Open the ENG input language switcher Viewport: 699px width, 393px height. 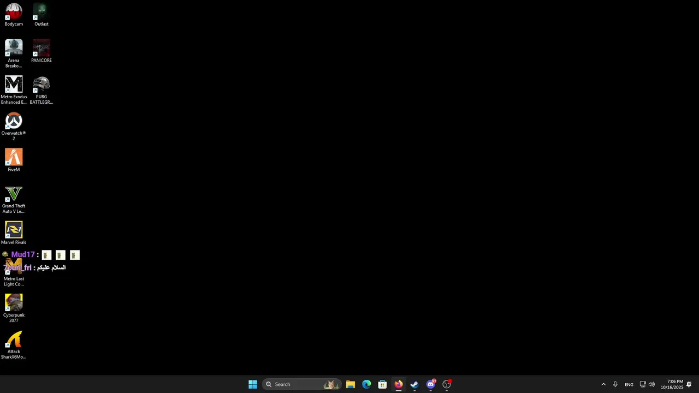(x=629, y=384)
